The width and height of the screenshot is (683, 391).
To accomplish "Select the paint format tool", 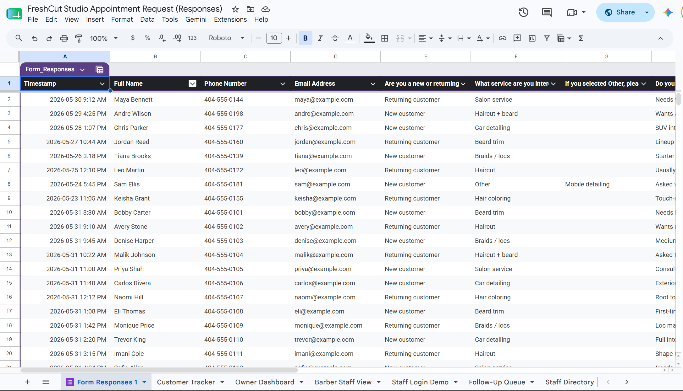I will 79,38.
